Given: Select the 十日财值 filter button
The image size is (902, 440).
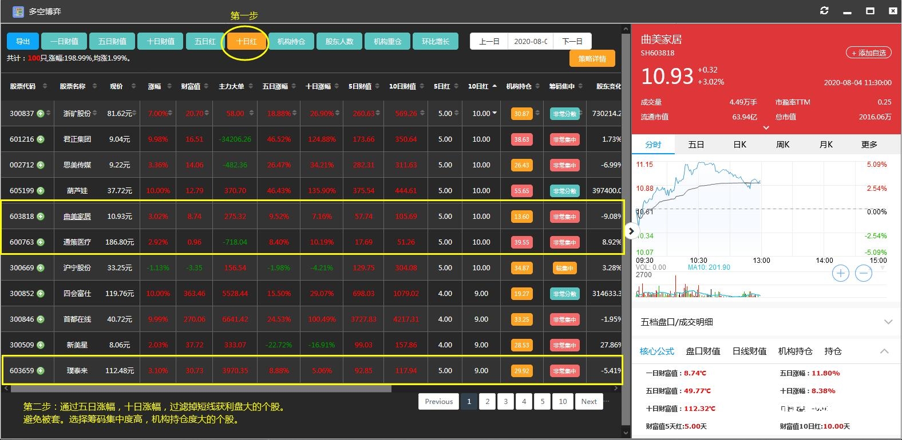Looking at the screenshot, I should (x=161, y=41).
